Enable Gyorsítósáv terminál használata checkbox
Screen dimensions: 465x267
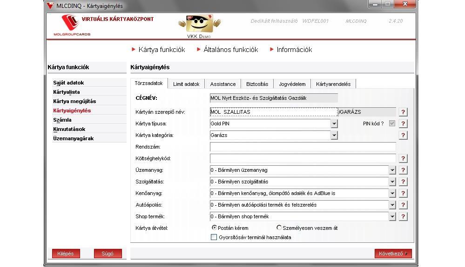214,237
